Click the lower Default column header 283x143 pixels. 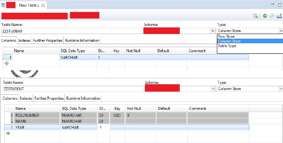click(171, 109)
